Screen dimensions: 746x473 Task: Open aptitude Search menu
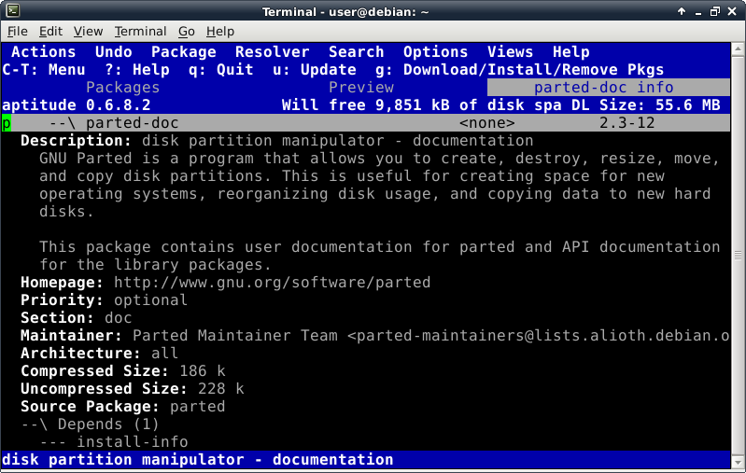pos(356,52)
